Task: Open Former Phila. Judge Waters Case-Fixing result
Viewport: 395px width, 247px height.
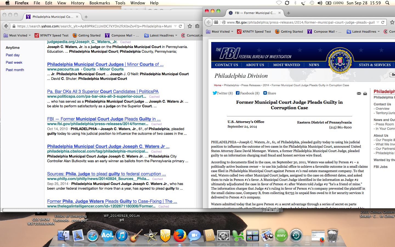Action: (112, 201)
